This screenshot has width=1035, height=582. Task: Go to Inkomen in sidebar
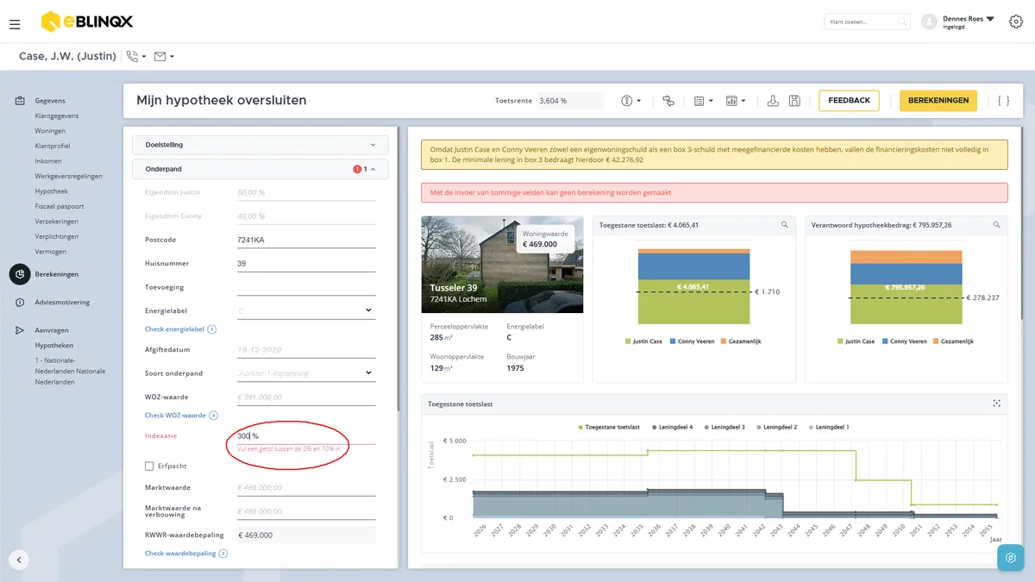(48, 161)
